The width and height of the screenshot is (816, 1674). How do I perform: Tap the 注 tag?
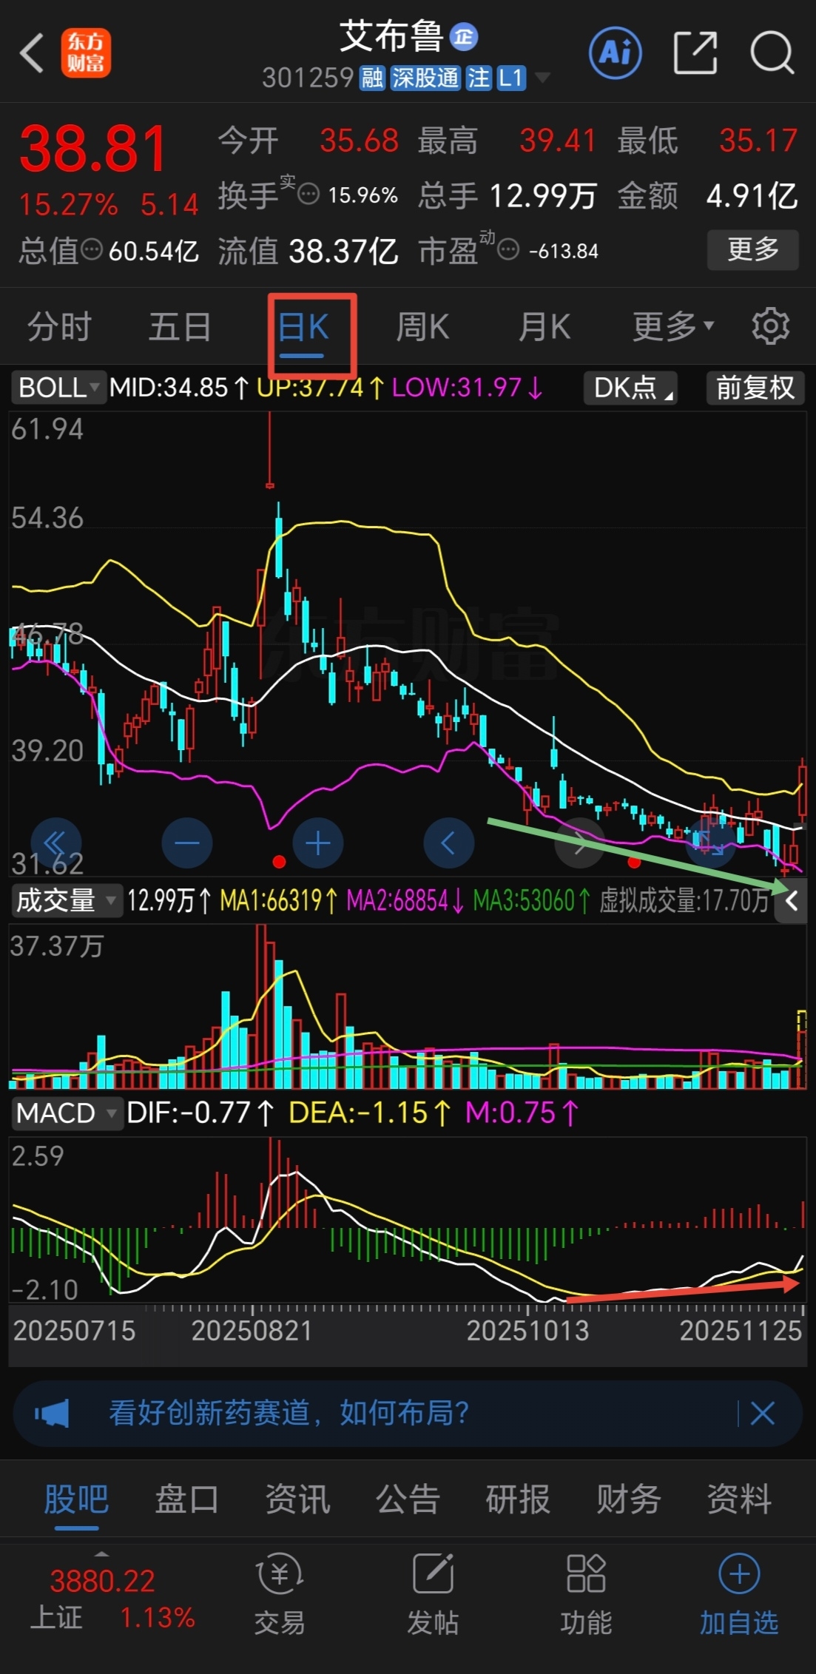tap(478, 78)
